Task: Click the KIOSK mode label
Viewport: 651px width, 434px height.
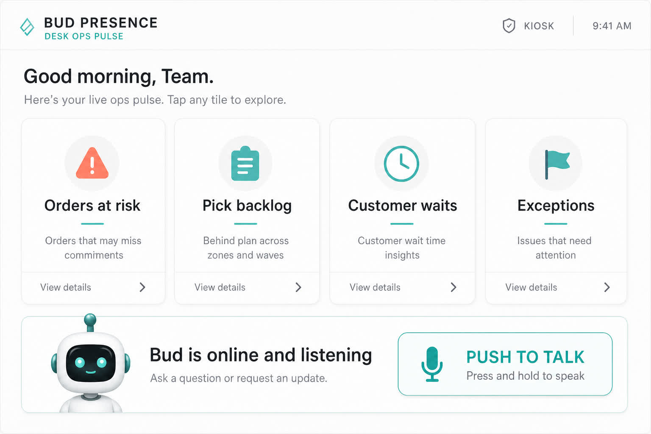Action: click(539, 26)
